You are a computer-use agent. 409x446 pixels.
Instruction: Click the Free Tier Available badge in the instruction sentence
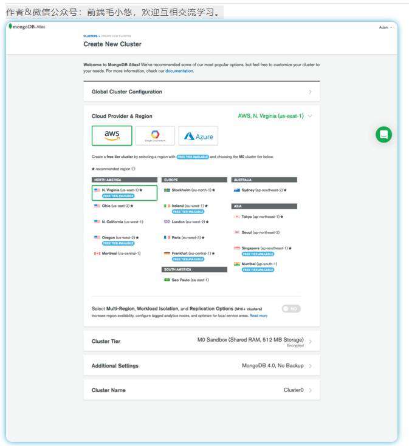click(193, 157)
